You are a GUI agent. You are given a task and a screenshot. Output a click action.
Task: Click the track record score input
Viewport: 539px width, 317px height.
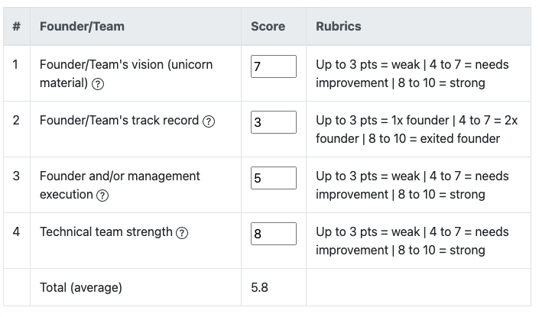[274, 122]
